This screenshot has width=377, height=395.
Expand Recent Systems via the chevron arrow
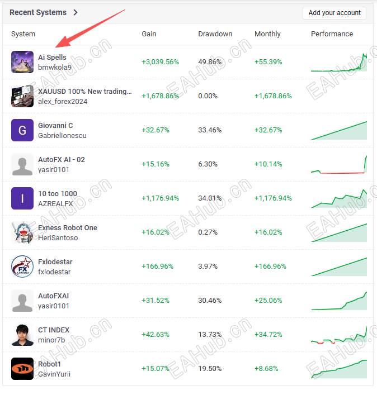coord(76,12)
